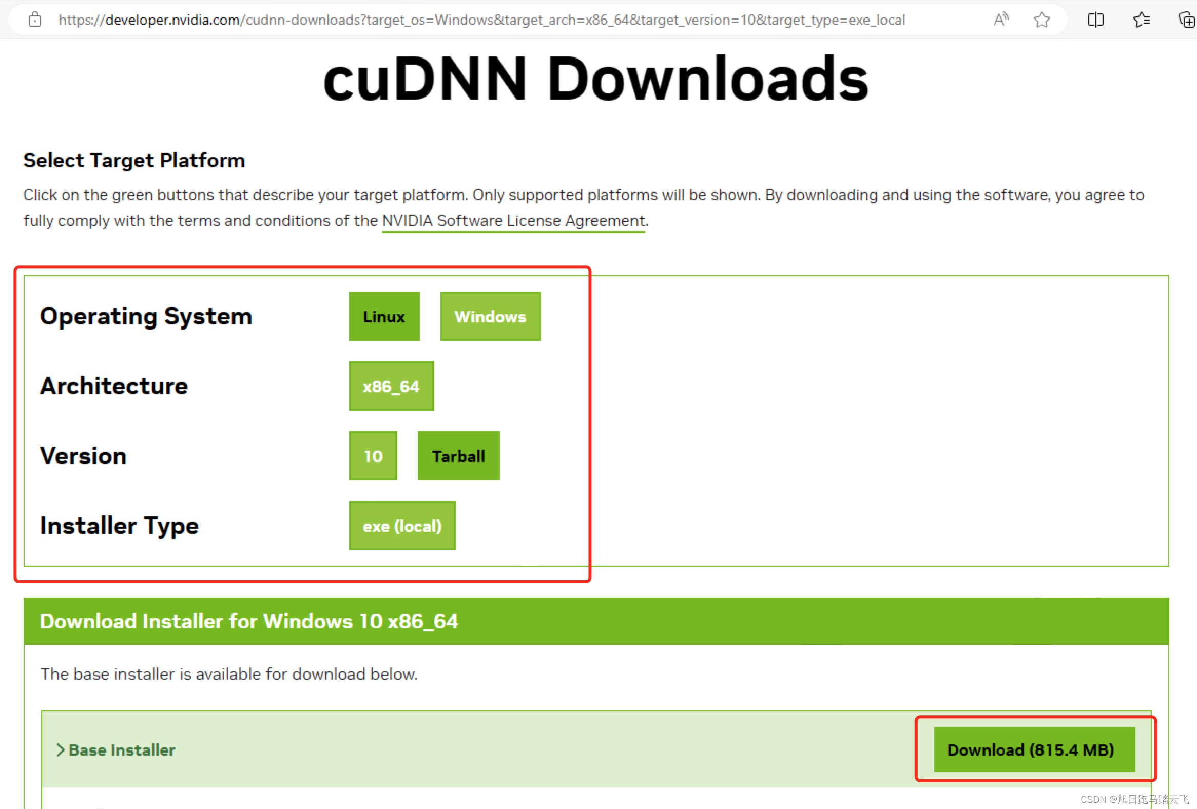Click the Installer Type row label
The width and height of the screenshot is (1197, 809).
pos(120,526)
